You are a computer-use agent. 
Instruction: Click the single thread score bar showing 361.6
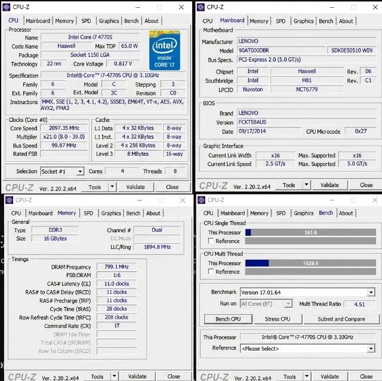click(x=310, y=232)
